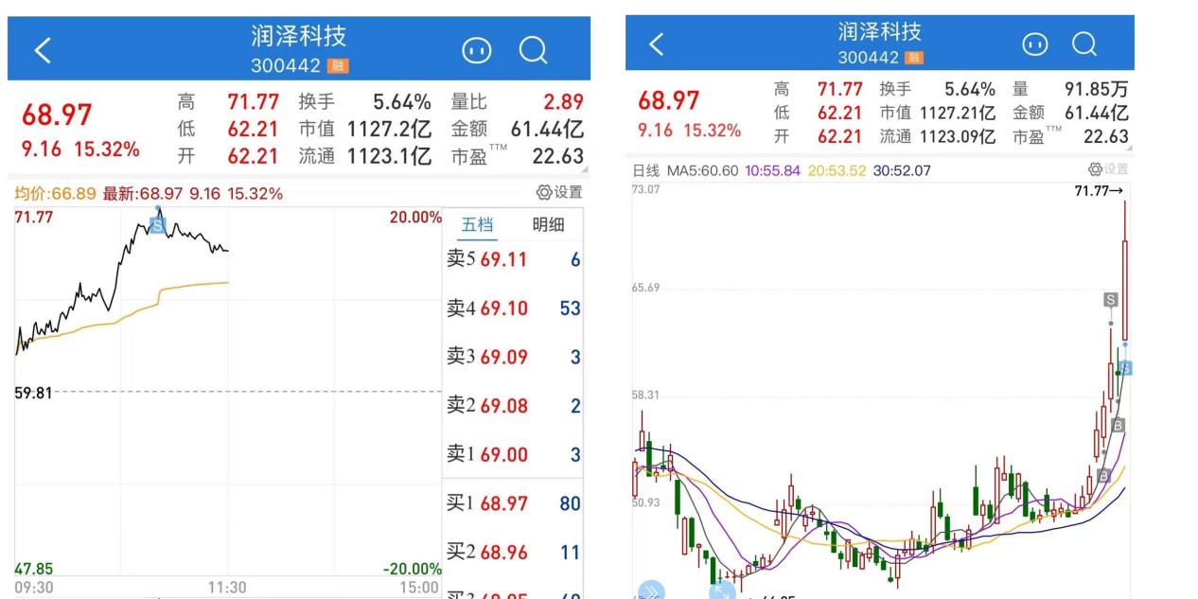Tap 市值 1127.2亿 on the left screen

[365, 130]
